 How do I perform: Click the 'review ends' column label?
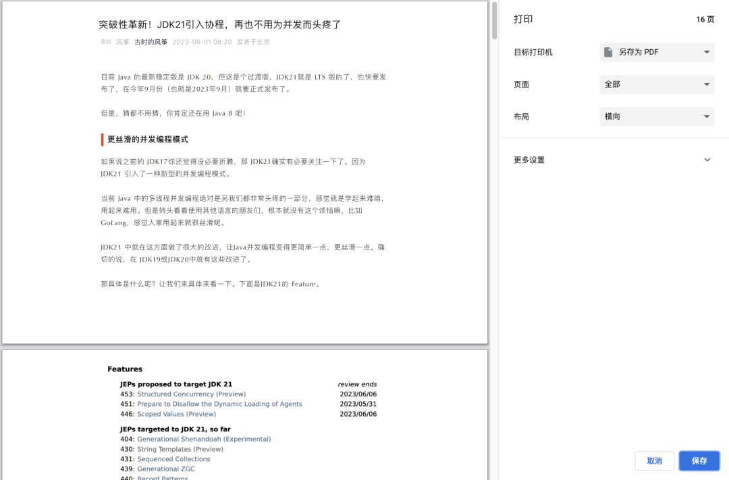(x=357, y=384)
